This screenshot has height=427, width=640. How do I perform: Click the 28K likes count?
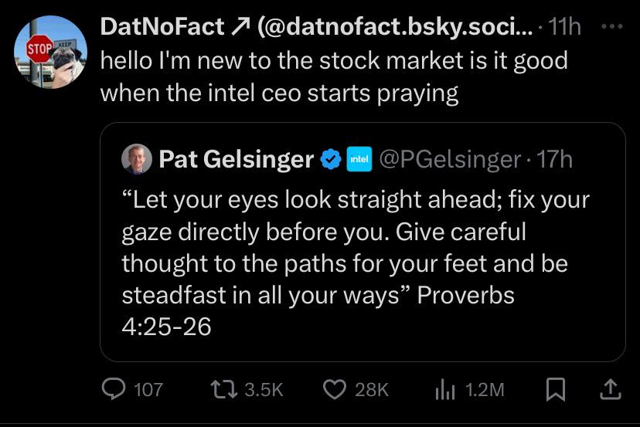coord(371,390)
